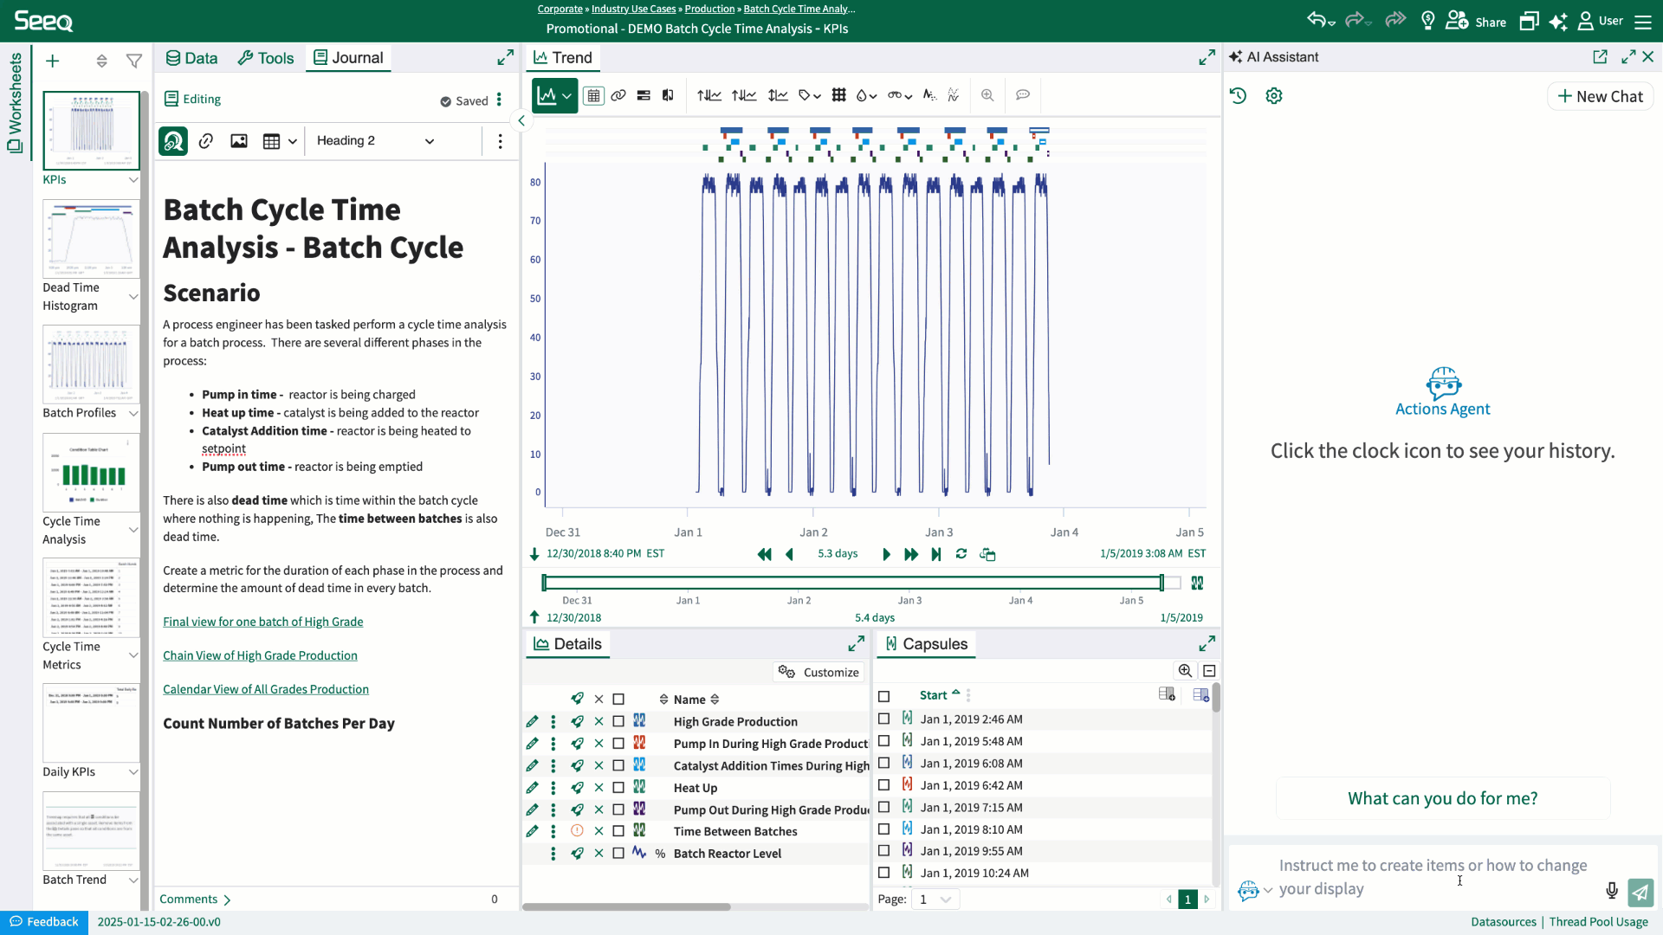Open the Feedback button in the status bar
Image resolution: width=1663 pixels, height=935 pixels.
coord(44,922)
